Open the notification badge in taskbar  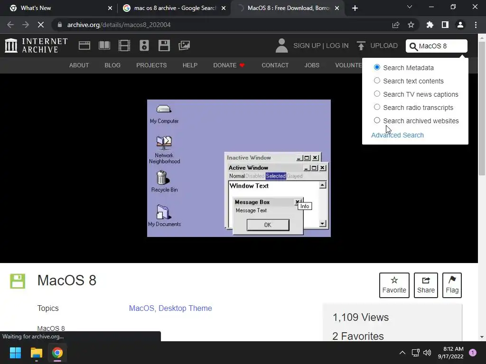(x=473, y=353)
